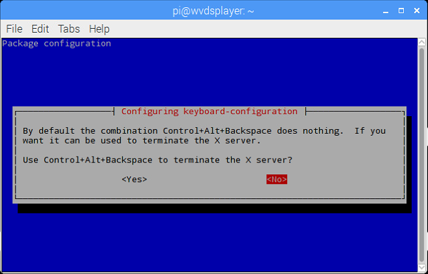Click the 'Use Control+Alt+Backspace' question line

pos(157,160)
